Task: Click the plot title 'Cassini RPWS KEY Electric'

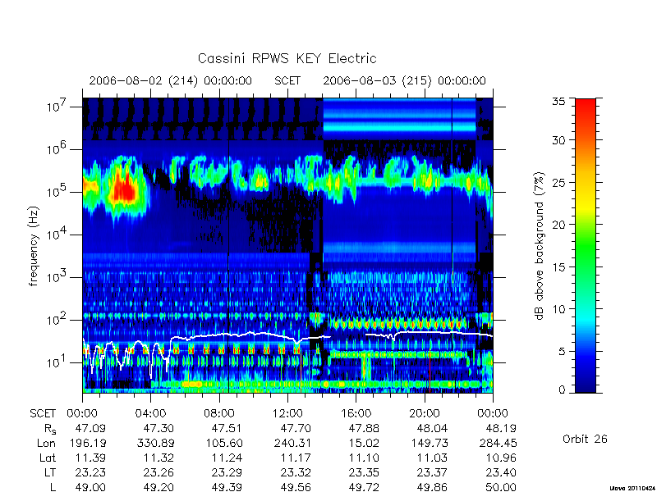Action: click(x=287, y=58)
